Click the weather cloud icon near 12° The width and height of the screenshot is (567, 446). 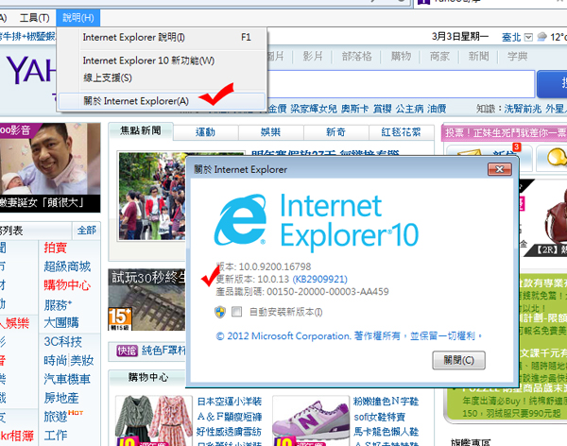541,37
